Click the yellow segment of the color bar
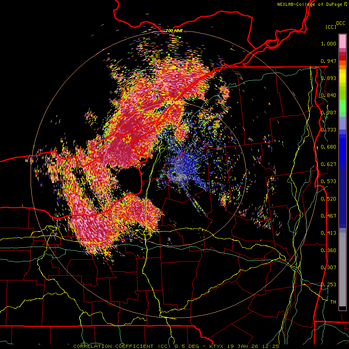The height and width of the screenshot is (349, 349). click(x=342, y=76)
